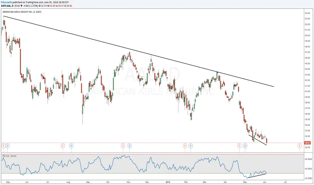This screenshot has width=314, height=185.
Task: Click the Nov label on time axis
Action: click(x=128, y=182)
